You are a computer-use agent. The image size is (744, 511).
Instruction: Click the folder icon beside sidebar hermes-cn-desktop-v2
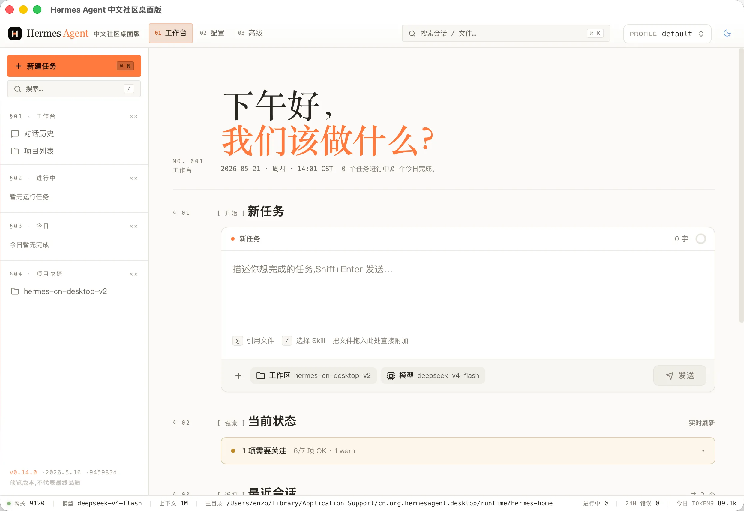click(15, 291)
